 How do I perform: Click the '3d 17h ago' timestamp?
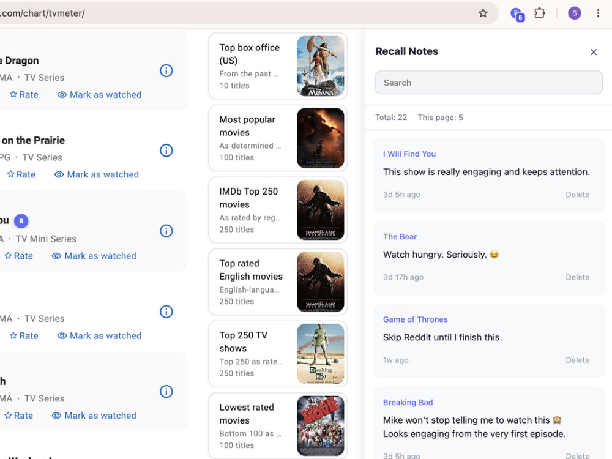403,277
